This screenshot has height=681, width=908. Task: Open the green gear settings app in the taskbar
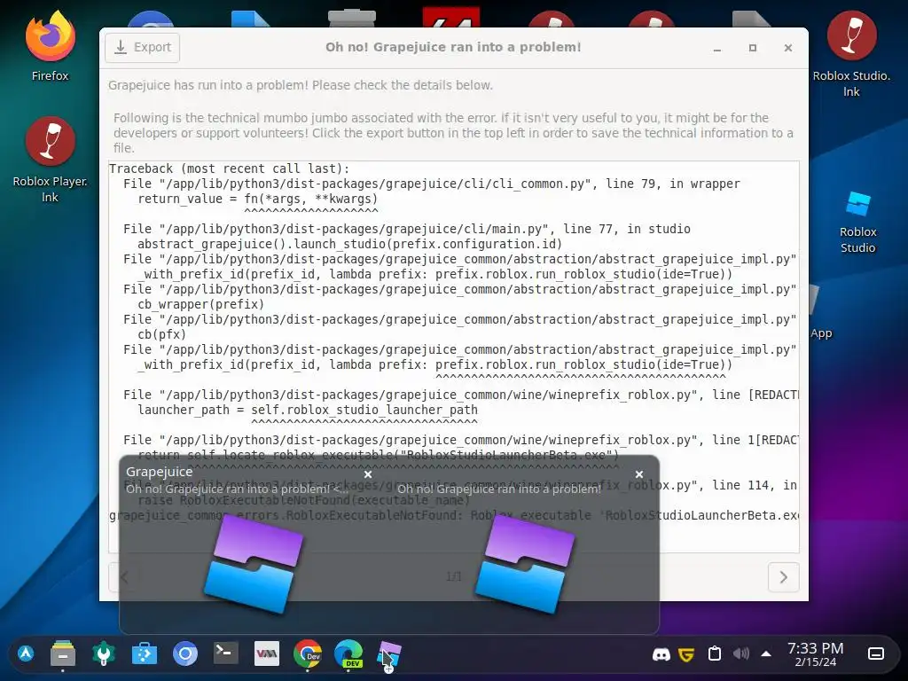coord(104,654)
